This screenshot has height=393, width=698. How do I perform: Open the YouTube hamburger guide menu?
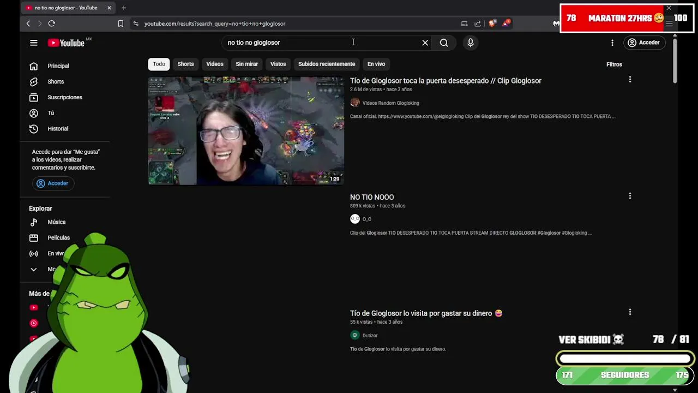[x=34, y=43]
